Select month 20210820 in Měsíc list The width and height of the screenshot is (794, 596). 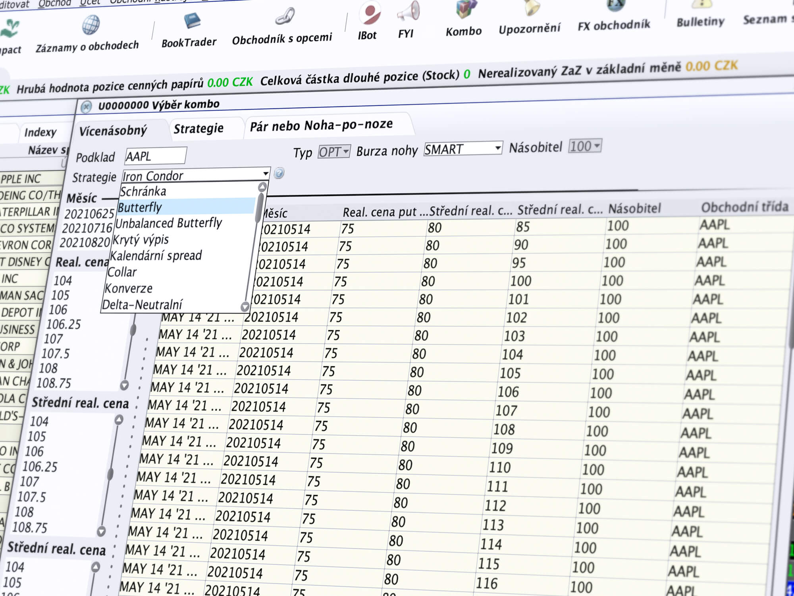[85, 242]
